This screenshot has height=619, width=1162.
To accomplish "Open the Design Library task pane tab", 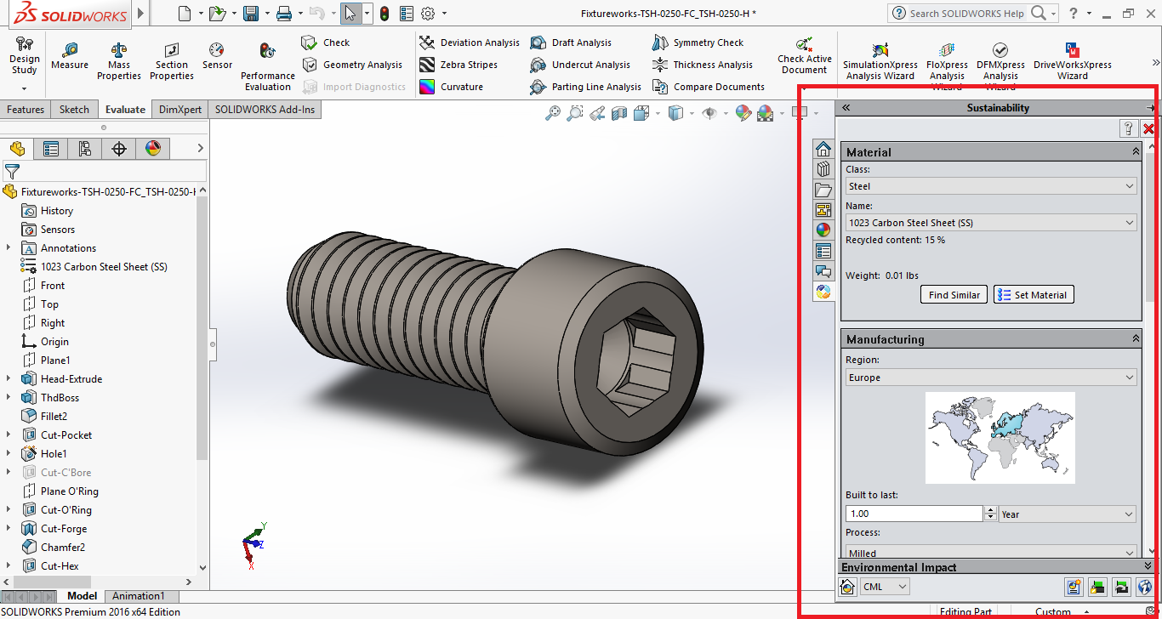I will (823, 169).
